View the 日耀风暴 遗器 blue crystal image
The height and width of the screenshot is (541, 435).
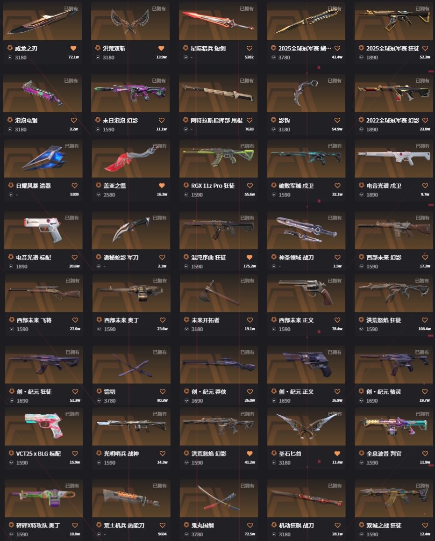click(43, 159)
